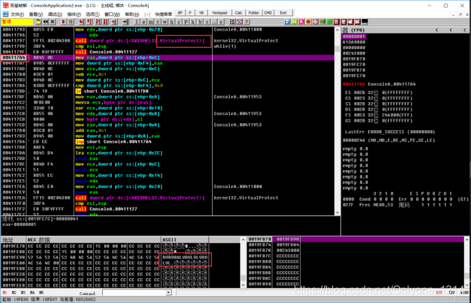Viewport: 471px width, 303px height.
Task: Open the 选项(T) menu
Action: [x=93, y=14]
